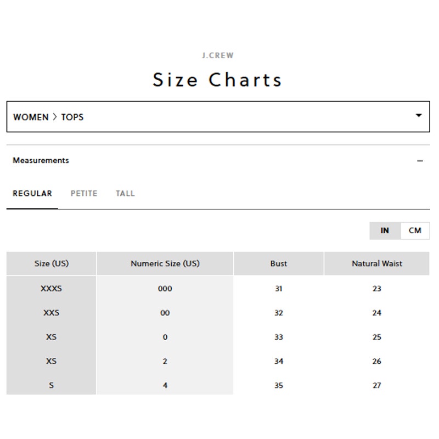Select the XXS size row label
This screenshot has height=439, width=439.
coord(51,312)
